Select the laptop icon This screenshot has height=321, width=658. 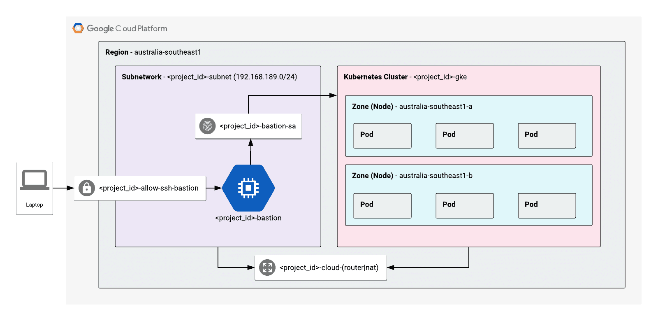pos(35,180)
